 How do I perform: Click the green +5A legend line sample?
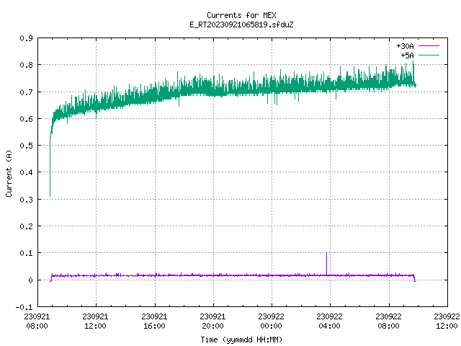429,55
